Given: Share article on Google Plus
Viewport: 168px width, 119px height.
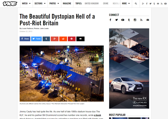Looking at the screenshot, I should pyautogui.click(x=55, y=39).
